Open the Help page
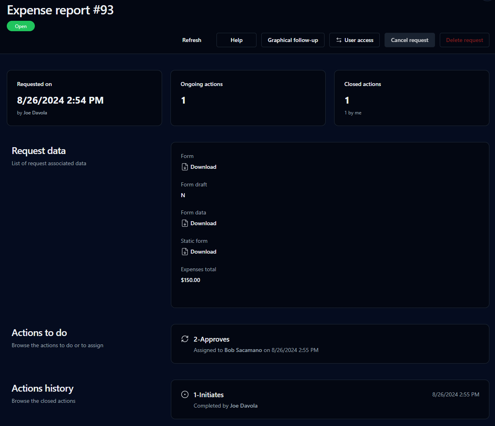495x426 pixels. (x=236, y=40)
